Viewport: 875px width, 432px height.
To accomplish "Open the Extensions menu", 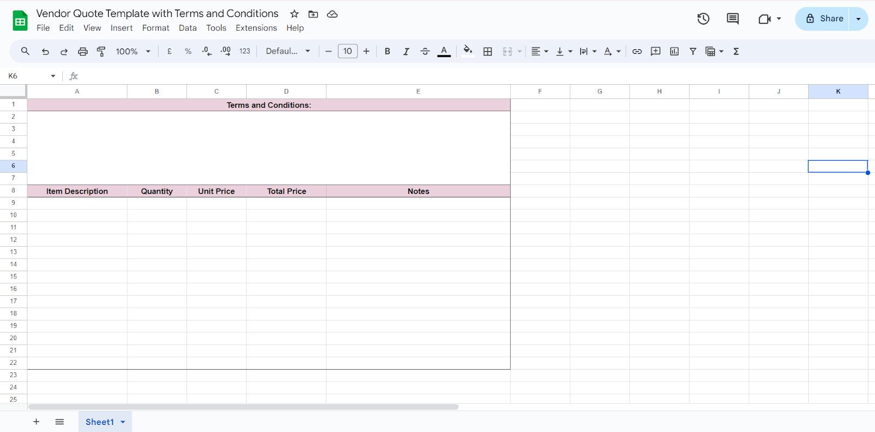I will [256, 28].
